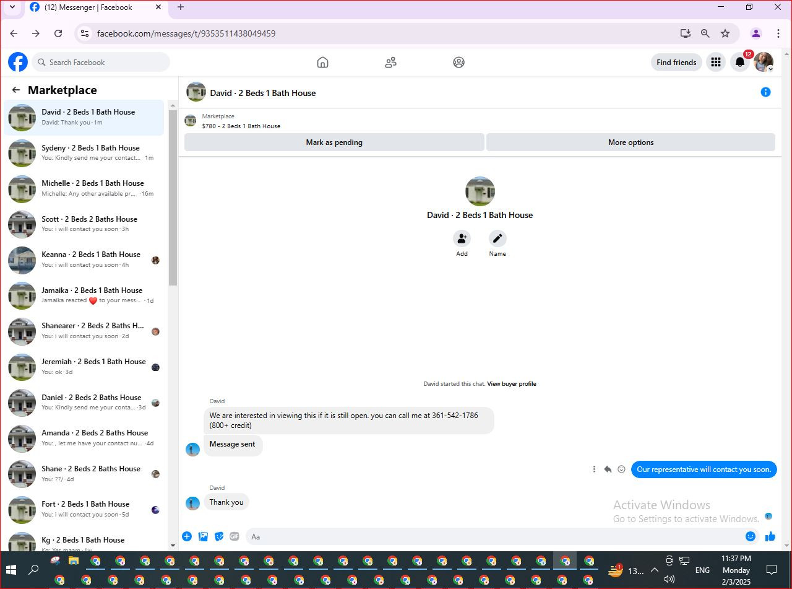Viewport: 792px width, 589px height.
Task: Open Windows Start menu
Action: pos(11,570)
